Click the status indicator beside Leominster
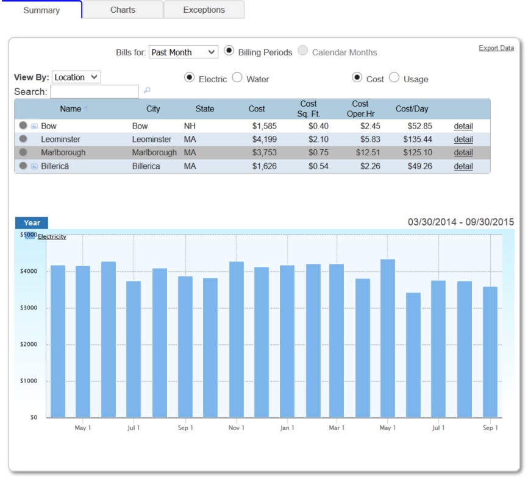Screen dimensions: 528x480 click(22, 138)
